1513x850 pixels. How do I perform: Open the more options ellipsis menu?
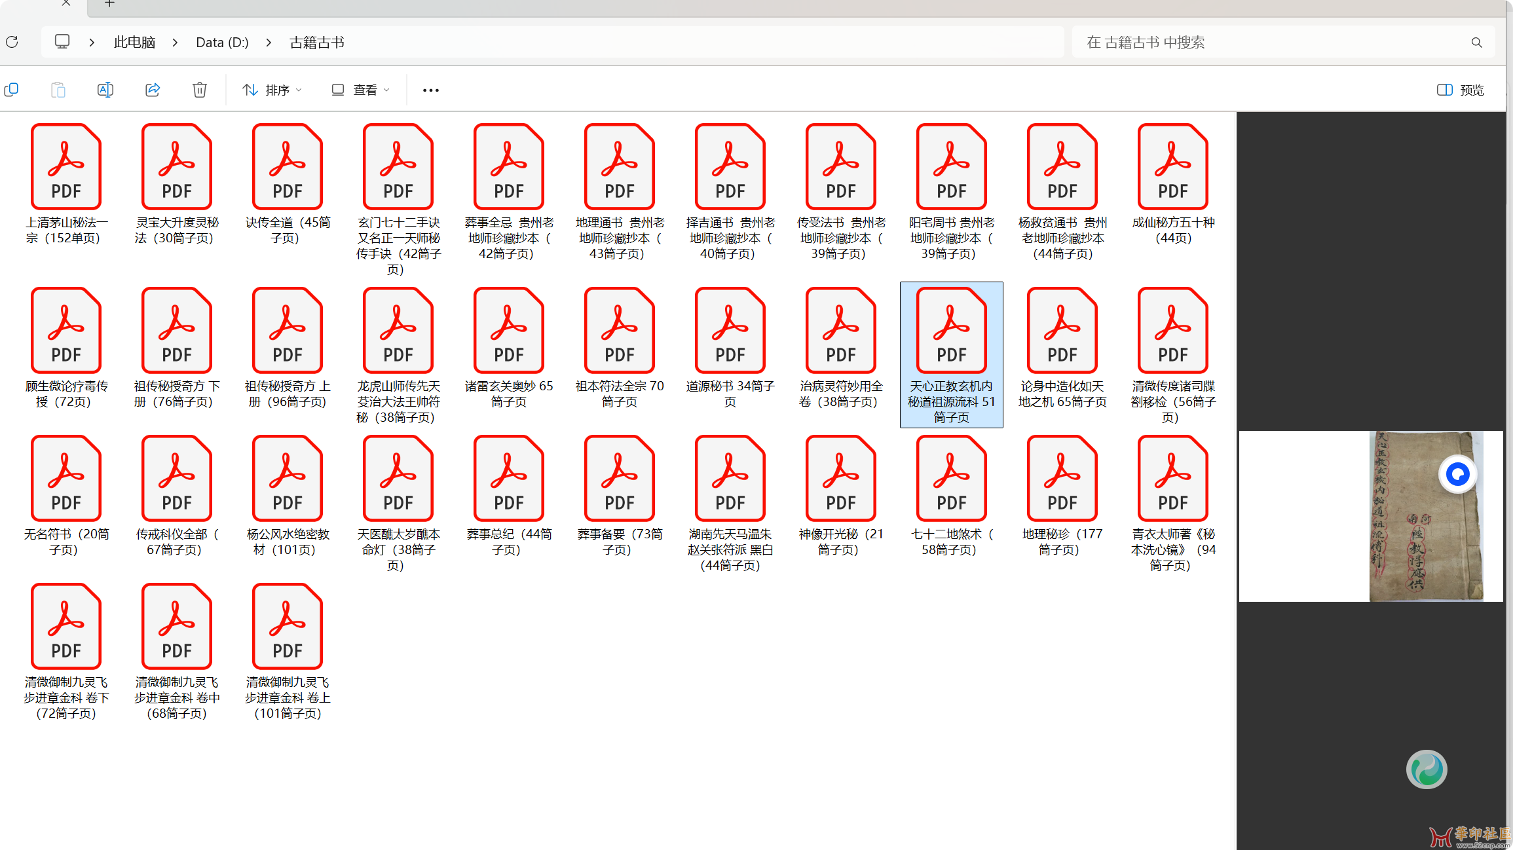(x=430, y=90)
